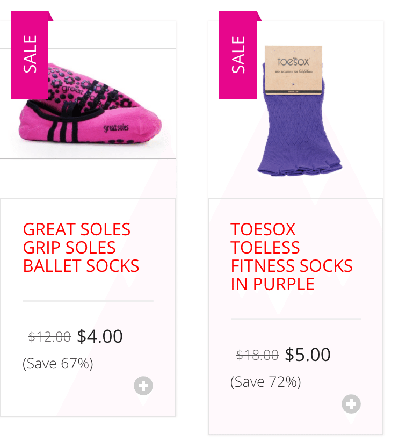This screenshot has width=406, height=448.
Task: Click the $5.00 sale price
Action: pyautogui.click(x=308, y=355)
